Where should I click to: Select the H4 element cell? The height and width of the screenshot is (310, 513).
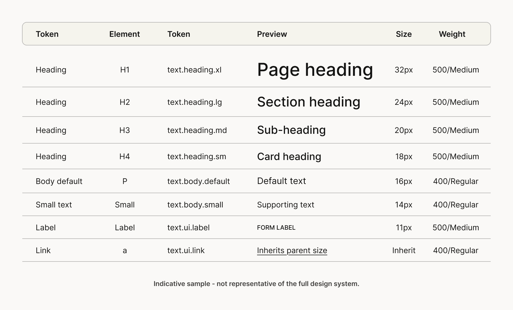[125, 156]
